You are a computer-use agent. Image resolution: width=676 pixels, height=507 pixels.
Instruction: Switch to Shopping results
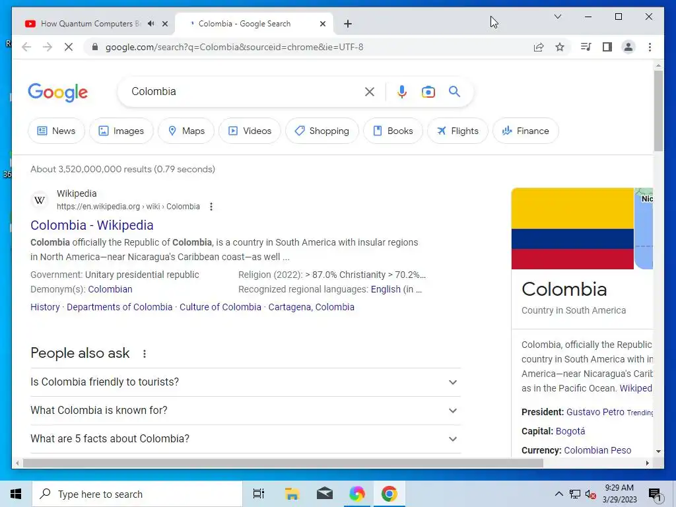(322, 131)
